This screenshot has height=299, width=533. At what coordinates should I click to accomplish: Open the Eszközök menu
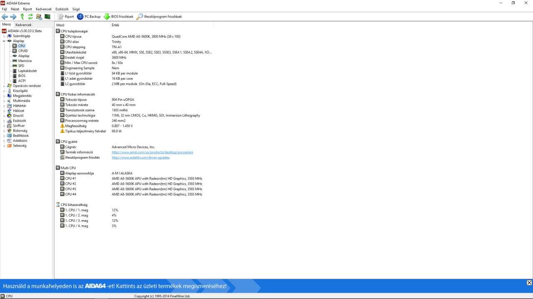coord(62,9)
